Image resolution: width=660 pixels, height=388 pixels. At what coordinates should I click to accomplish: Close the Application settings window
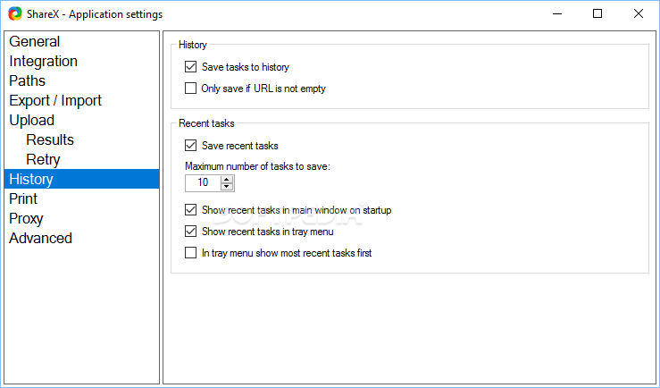[638, 14]
